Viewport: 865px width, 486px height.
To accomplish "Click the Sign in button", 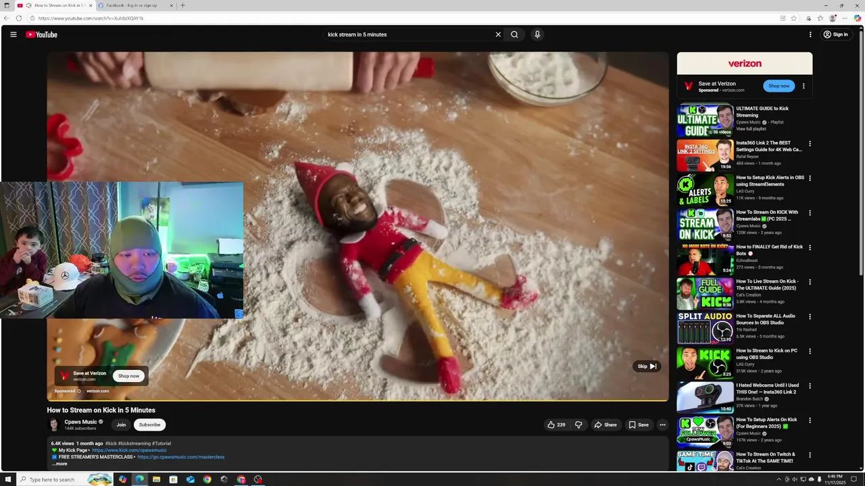I will 836,34.
